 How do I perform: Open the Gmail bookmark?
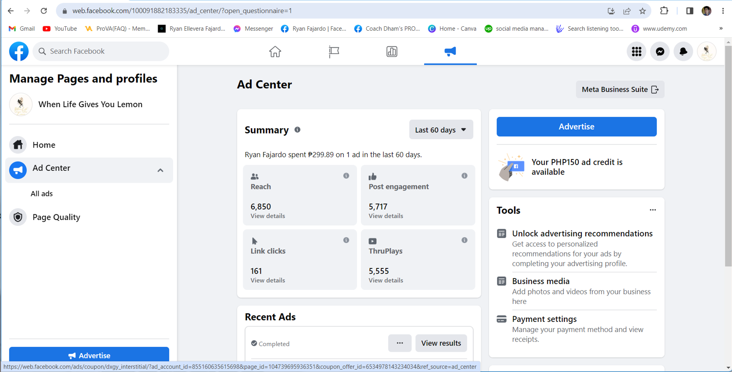(x=22, y=29)
